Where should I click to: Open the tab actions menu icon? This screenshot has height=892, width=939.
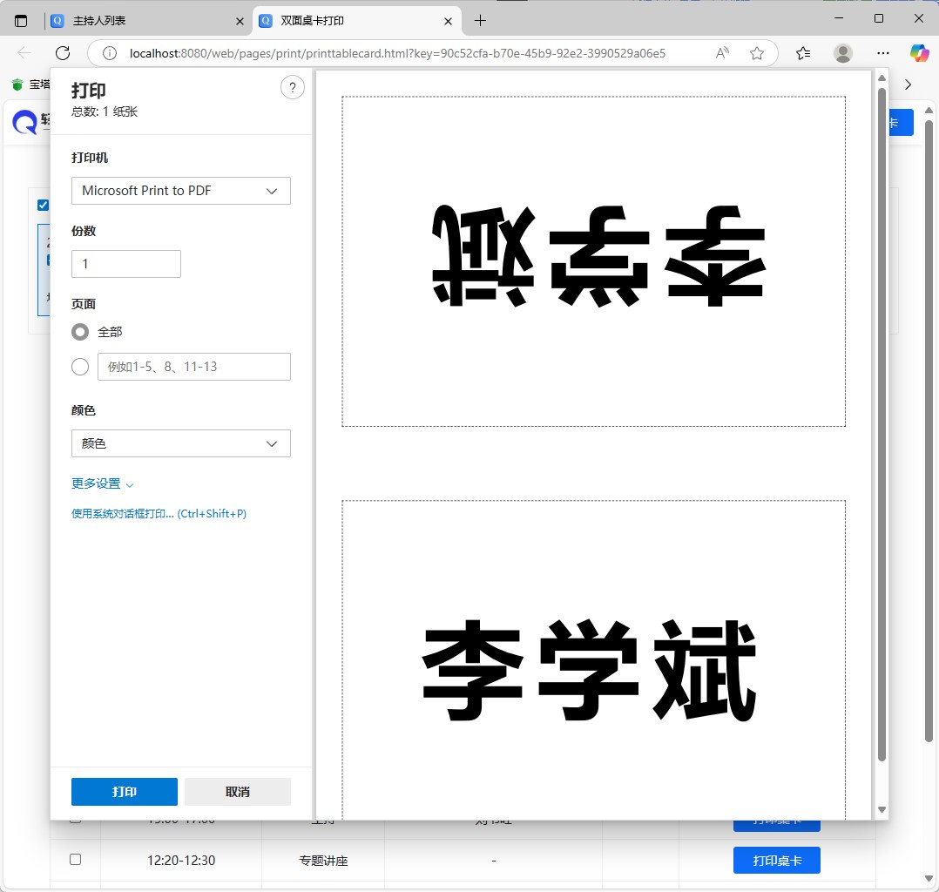pyautogui.click(x=21, y=21)
